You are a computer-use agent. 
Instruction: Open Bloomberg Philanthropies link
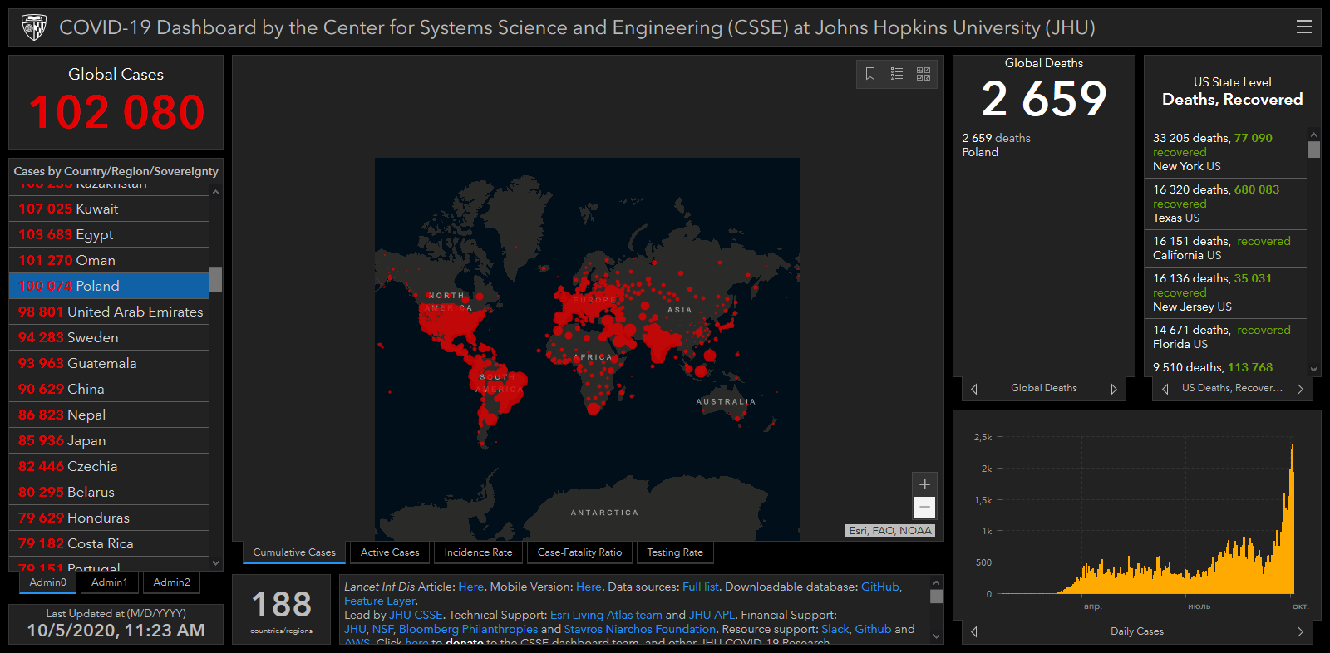[x=468, y=629]
